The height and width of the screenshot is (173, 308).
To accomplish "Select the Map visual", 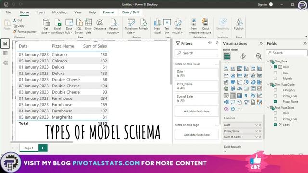I will click(226, 88).
